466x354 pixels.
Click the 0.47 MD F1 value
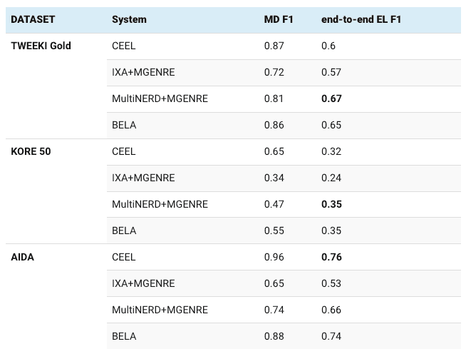coord(274,204)
